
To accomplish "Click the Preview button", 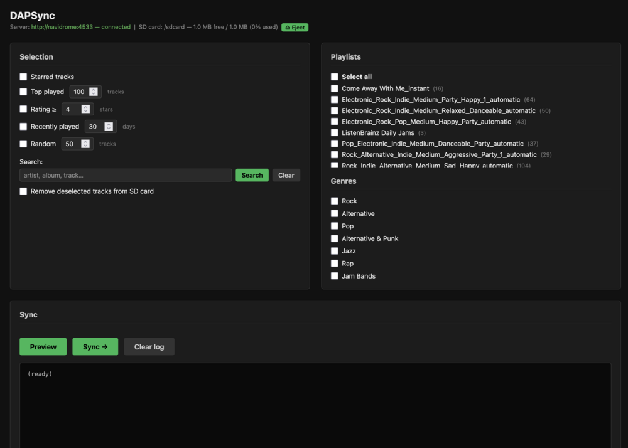I will pos(43,347).
